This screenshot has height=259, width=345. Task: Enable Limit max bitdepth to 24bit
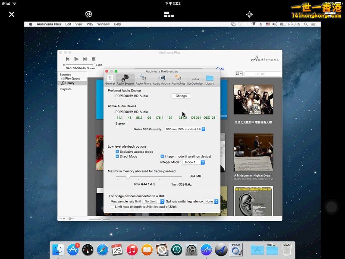(x=113, y=207)
